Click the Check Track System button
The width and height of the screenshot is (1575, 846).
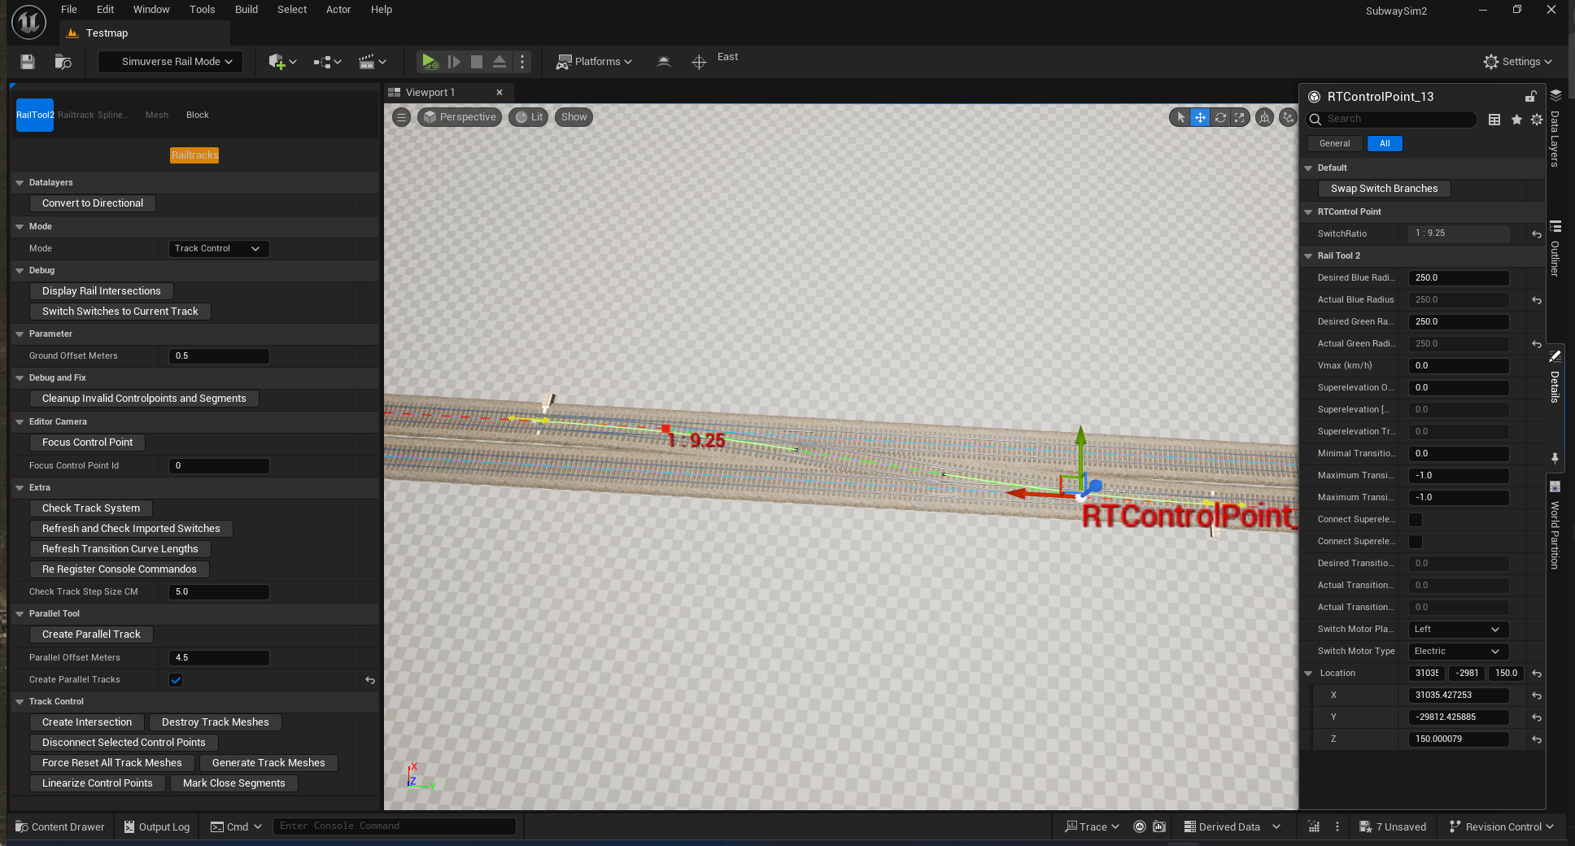point(91,508)
